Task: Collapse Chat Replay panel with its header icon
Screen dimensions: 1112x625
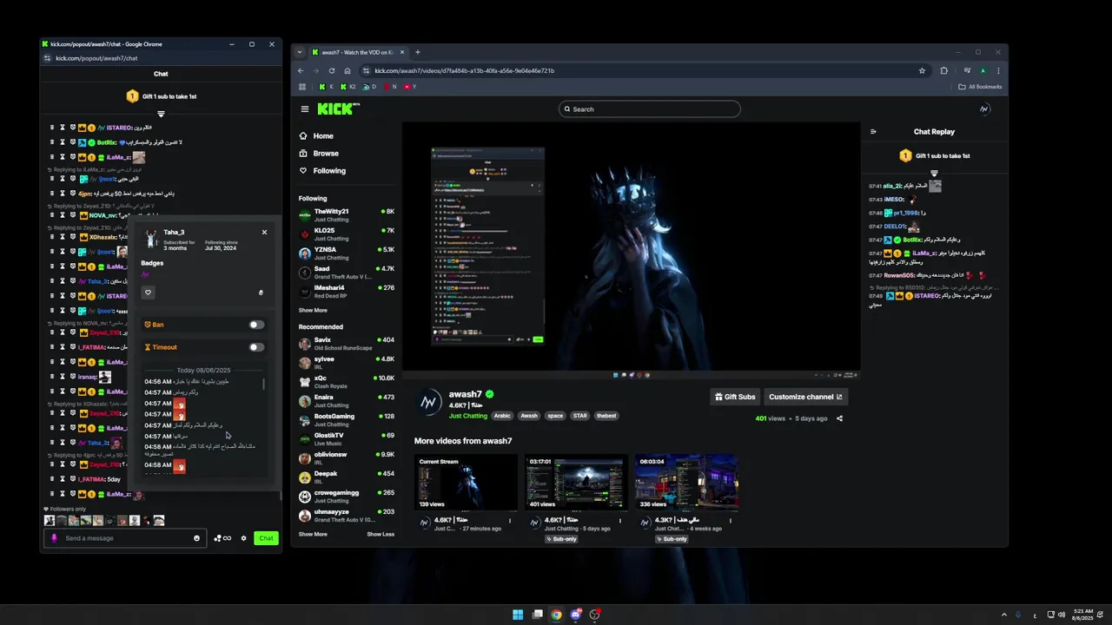Action: click(x=873, y=132)
